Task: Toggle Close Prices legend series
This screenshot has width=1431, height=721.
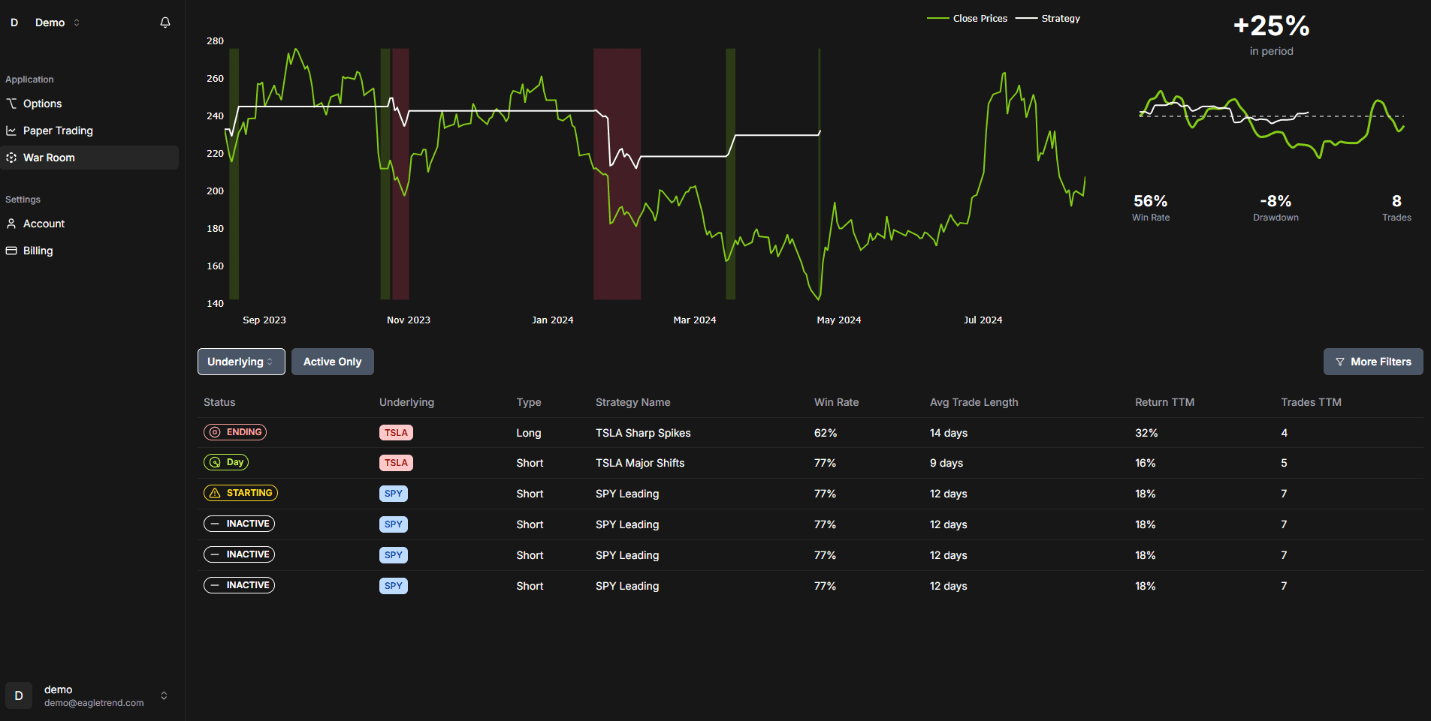Action: click(968, 18)
